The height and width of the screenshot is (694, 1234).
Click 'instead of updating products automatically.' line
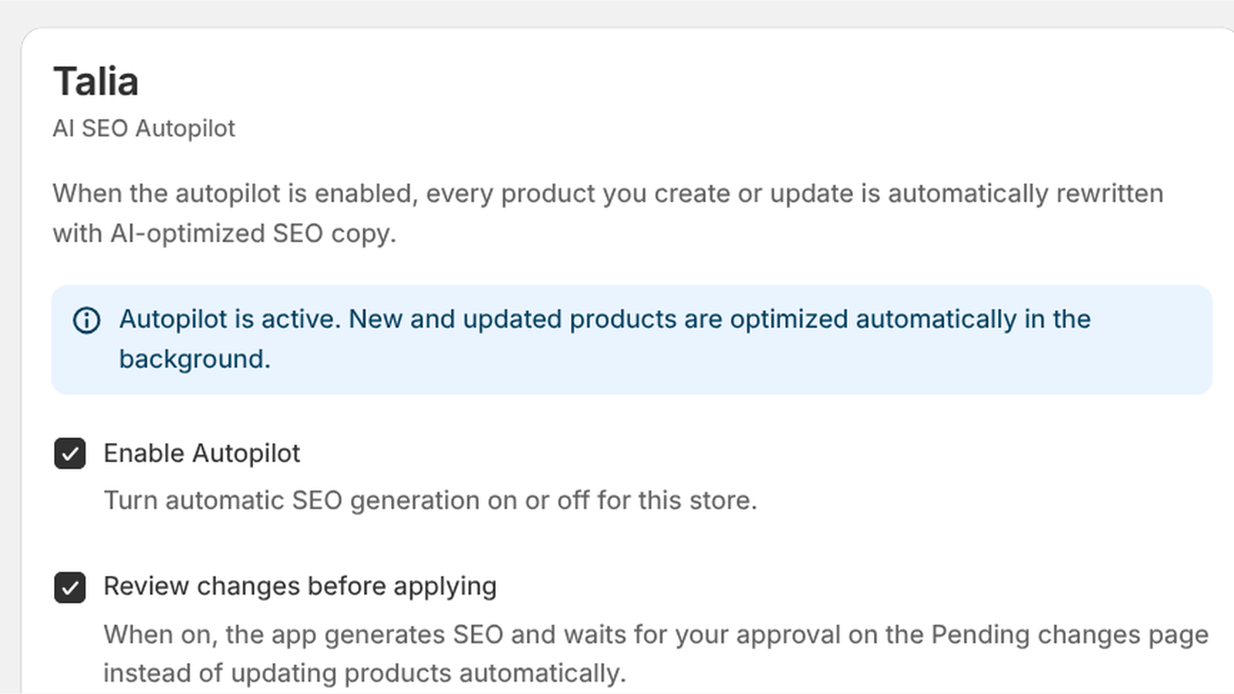tap(365, 673)
